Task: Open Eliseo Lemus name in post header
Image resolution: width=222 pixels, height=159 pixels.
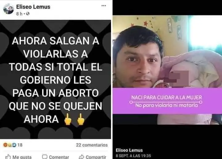Action: click(x=33, y=7)
